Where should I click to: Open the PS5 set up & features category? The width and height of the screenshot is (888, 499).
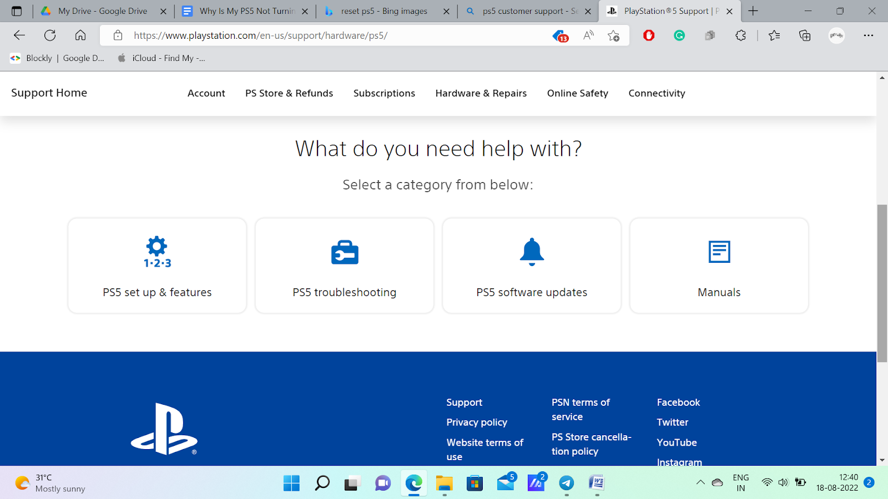(x=157, y=266)
